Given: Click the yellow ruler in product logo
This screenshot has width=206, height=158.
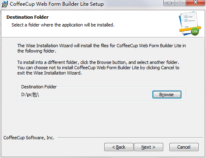Looking at the screenshot, I should 190,29.
